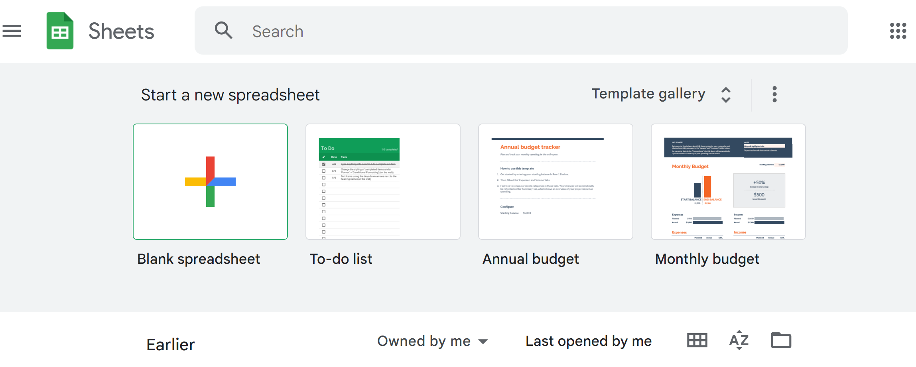Open the Monthly budget template thumbnail
Image resolution: width=916 pixels, height=367 pixels.
coord(728,182)
